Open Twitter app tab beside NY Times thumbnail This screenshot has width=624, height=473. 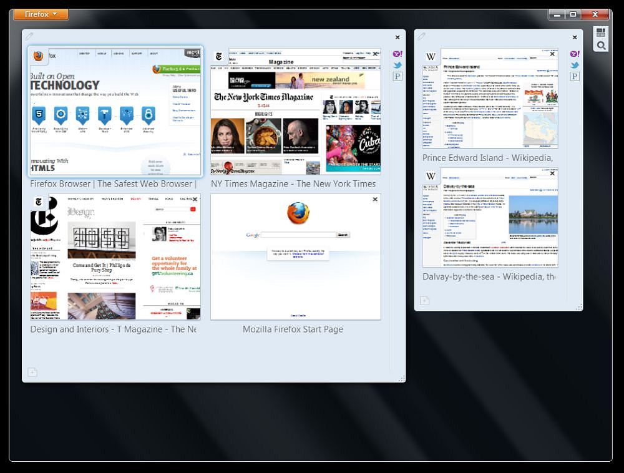pos(397,65)
